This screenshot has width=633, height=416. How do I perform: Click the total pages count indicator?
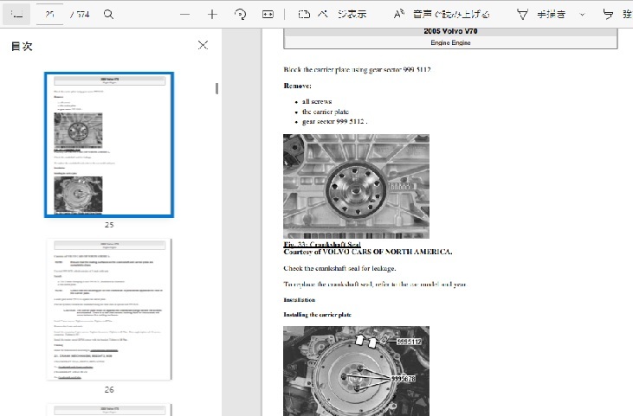tap(80, 15)
